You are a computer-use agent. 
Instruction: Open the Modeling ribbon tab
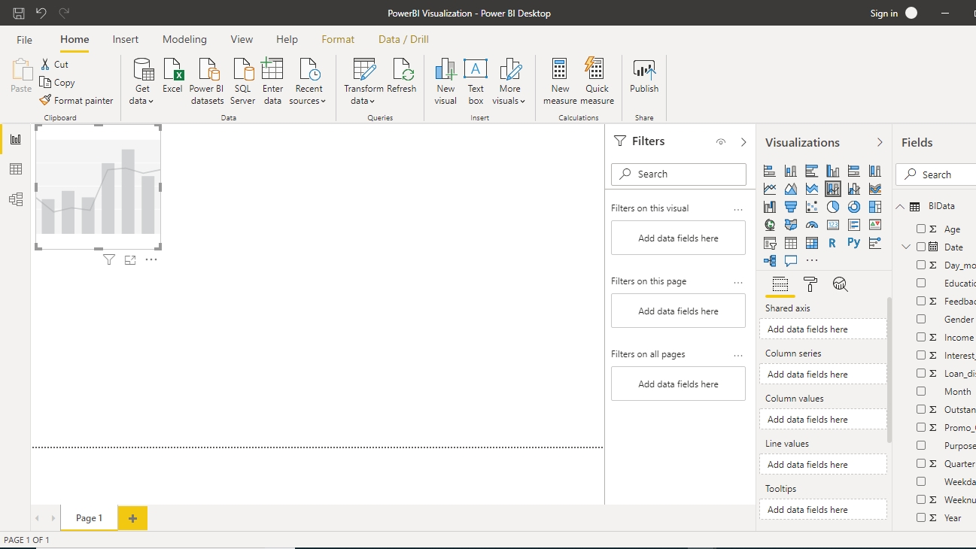pos(184,39)
